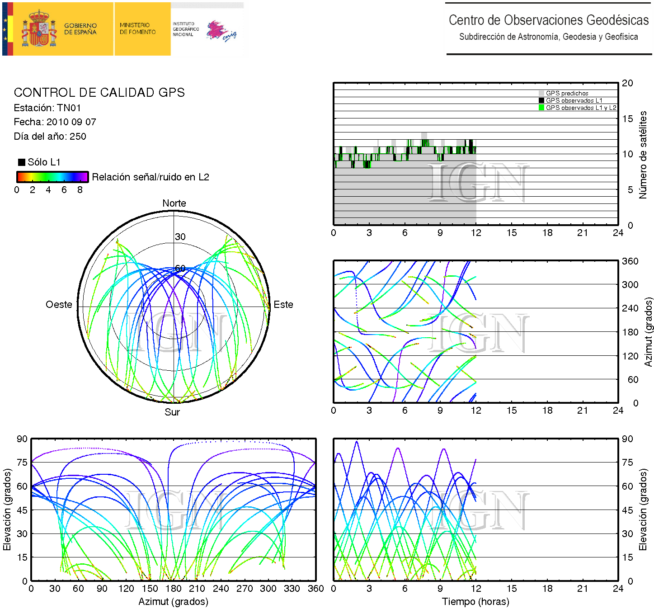
Task: Click the 'Número de satélites' axis label
Action: coord(643,155)
